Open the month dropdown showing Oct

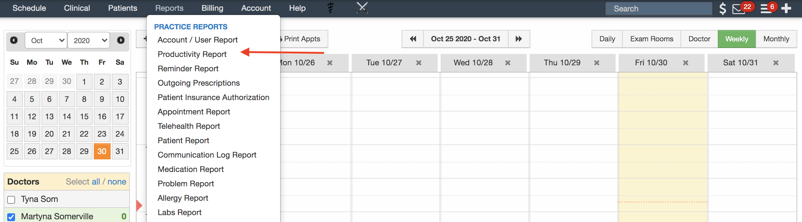pyautogui.click(x=46, y=40)
